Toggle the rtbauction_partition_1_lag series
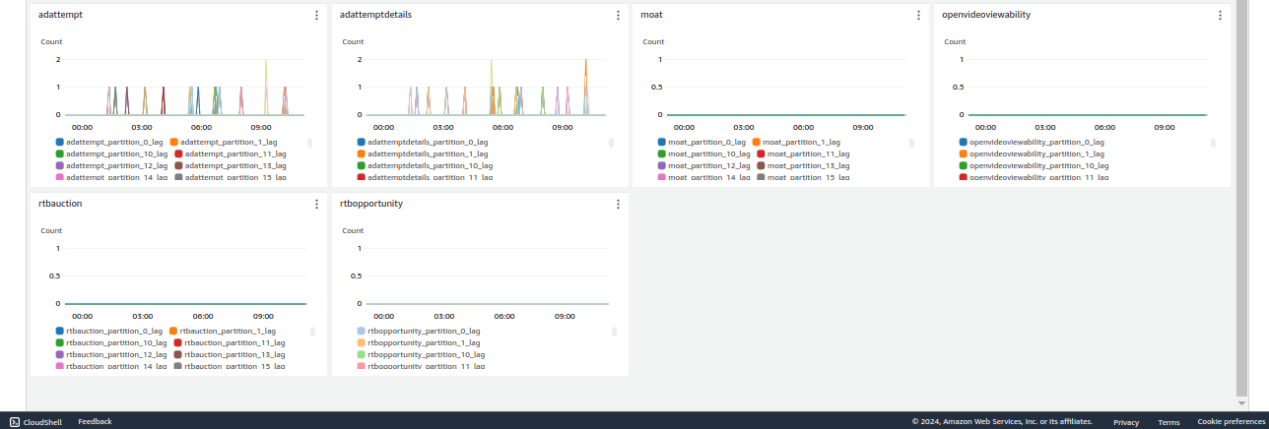 222,331
